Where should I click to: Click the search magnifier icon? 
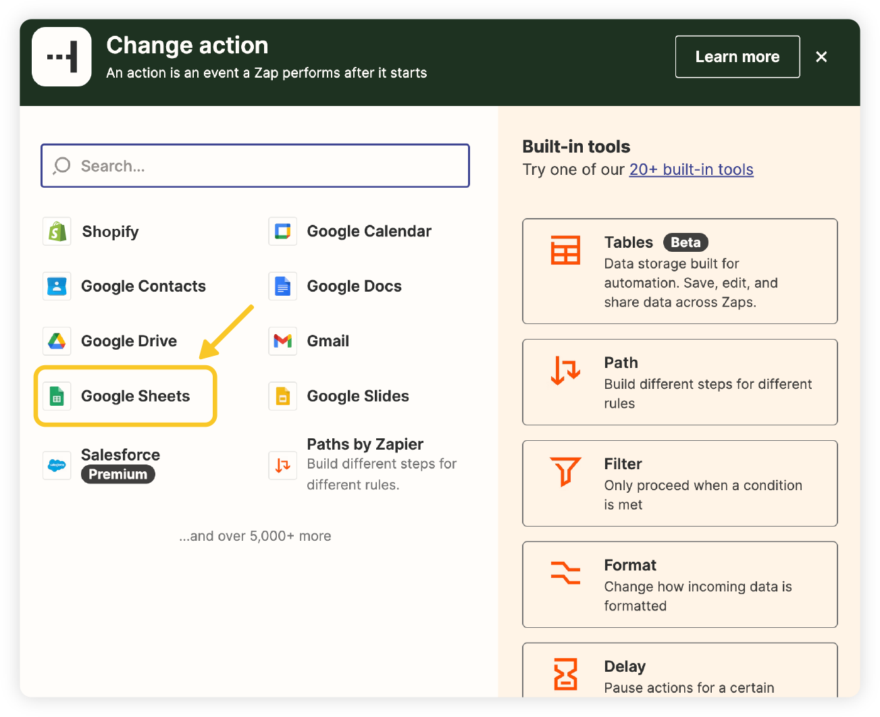[62, 165]
